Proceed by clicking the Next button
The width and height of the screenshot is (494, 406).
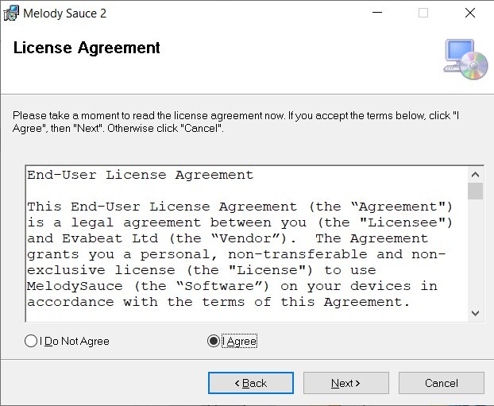pos(345,383)
